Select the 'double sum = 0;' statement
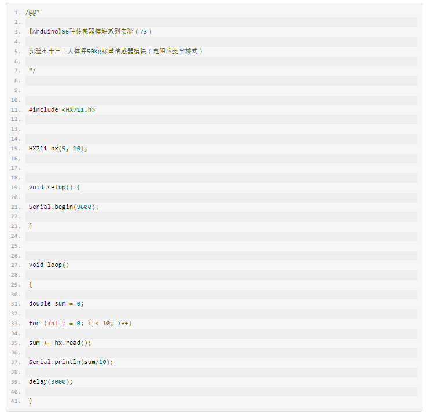The height and width of the screenshot is (415, 434). 56,304
